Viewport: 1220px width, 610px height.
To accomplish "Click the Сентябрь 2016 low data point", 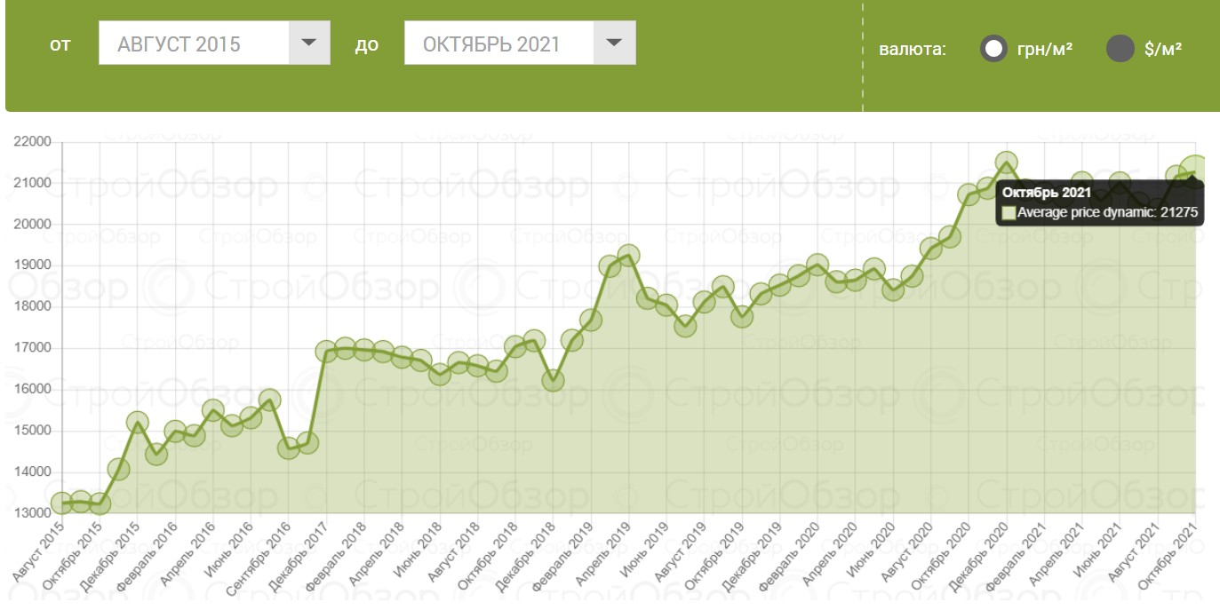I will click(289, 448).
